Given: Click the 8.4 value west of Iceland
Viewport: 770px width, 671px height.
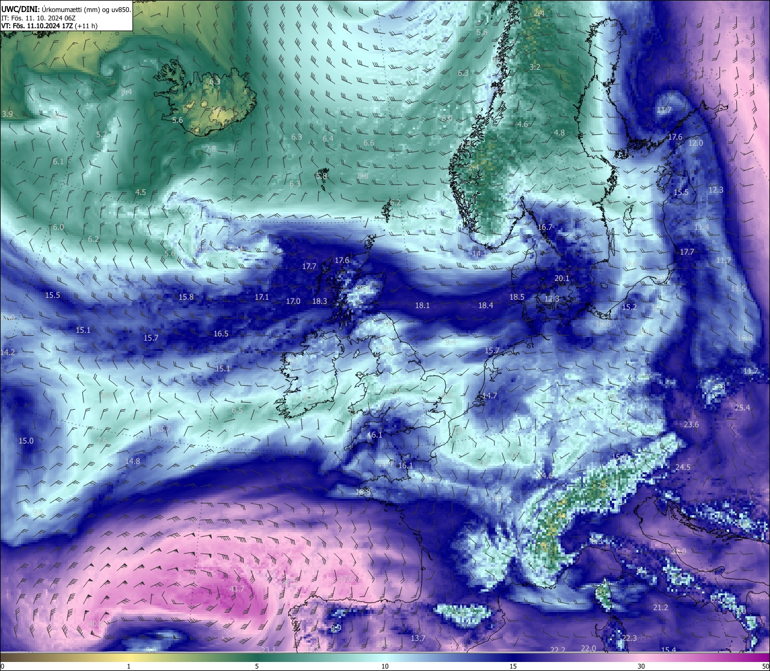Looking at the screenshot, I should click(126, 92).
